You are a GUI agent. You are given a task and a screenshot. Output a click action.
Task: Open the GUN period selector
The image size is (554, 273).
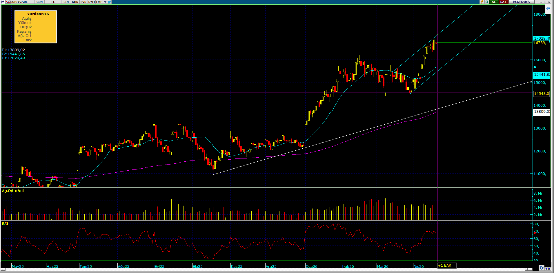tap(39, 2)
